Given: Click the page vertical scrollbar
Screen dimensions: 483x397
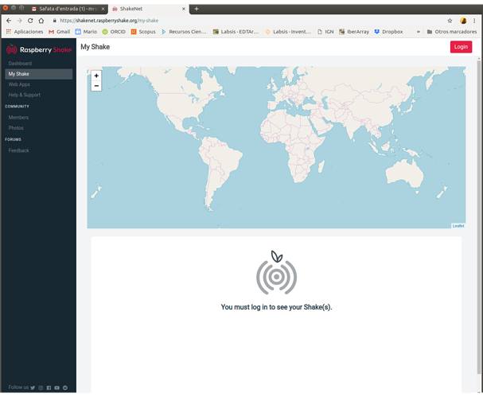Looking at the screenshot, I should [479, 216].
